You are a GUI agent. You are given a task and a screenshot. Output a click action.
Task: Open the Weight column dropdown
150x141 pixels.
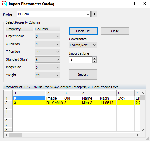coord(48,75)
